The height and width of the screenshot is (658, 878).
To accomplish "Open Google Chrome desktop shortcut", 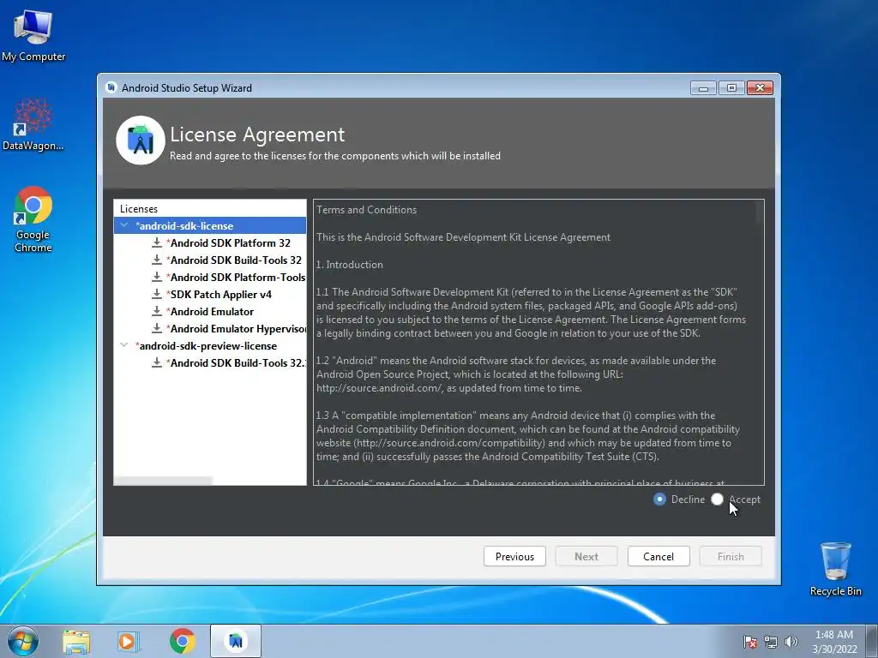I will (x=33, y=219).
